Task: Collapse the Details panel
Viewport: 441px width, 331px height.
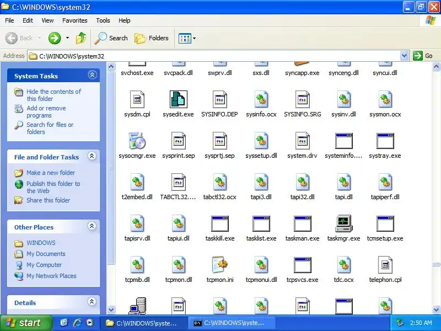Action: 92,302
